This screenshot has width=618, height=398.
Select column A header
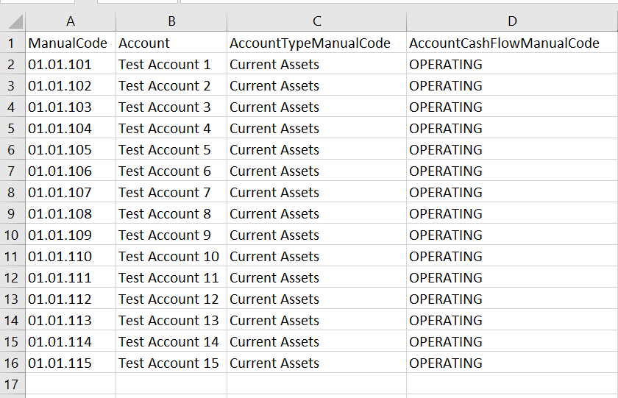pos(71,22)
